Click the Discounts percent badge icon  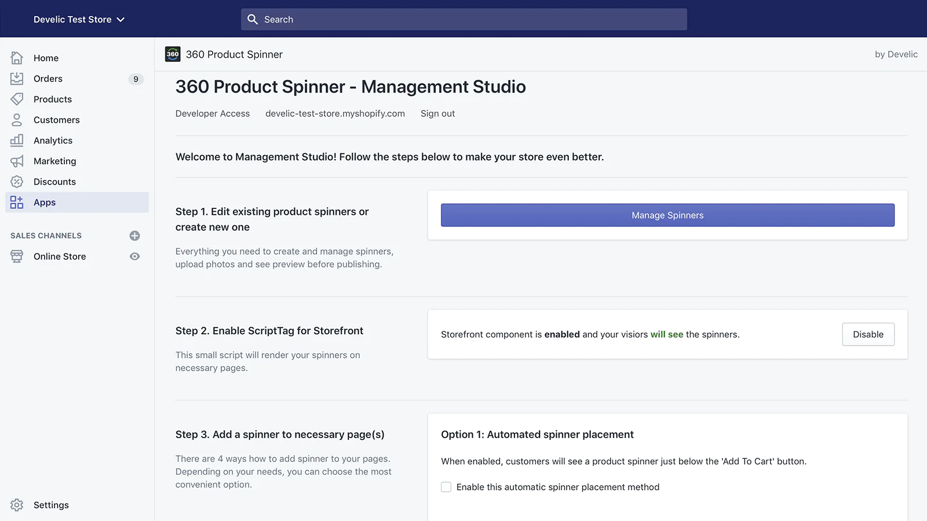[x=17, y=182]
